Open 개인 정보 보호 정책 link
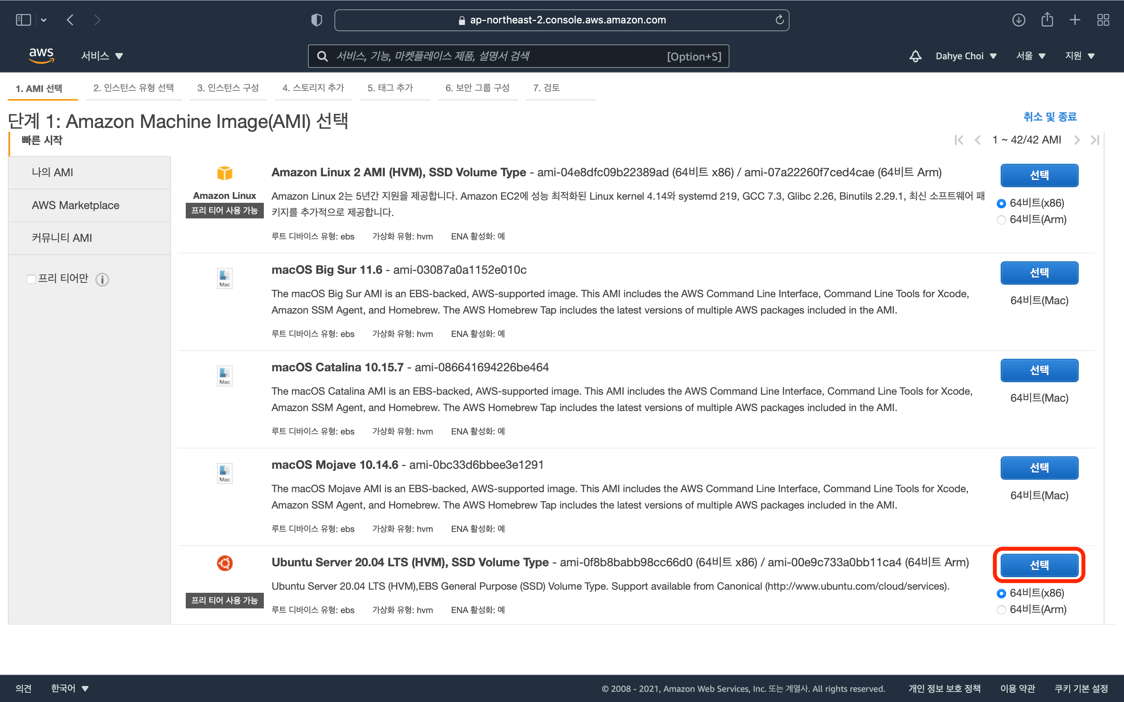 [x=944, y=688]
